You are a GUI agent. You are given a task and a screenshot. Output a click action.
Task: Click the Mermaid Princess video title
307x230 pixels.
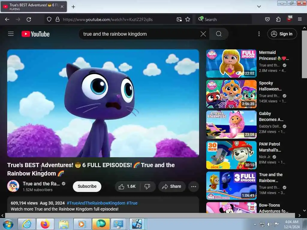[x=274, y=55]
